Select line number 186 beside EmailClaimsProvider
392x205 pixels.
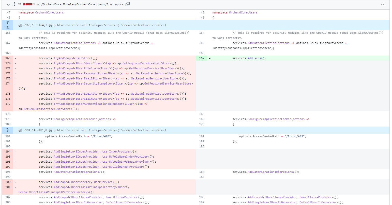[202, 197]
